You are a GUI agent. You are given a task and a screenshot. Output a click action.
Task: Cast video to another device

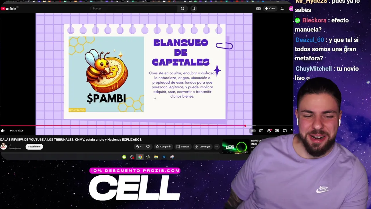point(285,131)
